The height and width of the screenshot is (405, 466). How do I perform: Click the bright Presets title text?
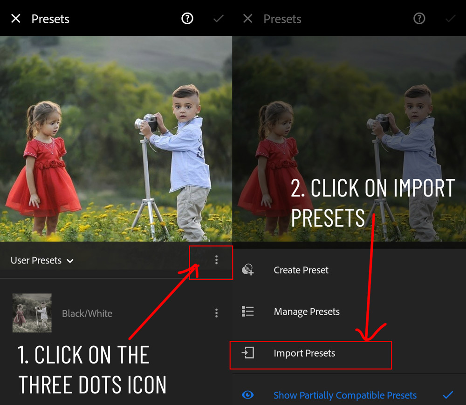click(x=50, y=19)
